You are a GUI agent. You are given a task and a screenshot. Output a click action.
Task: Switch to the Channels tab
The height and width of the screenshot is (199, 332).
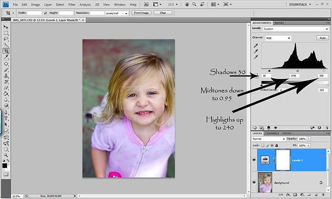pos(272,133)
